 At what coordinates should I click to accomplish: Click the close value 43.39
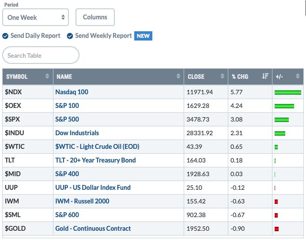tap(194, 147)
